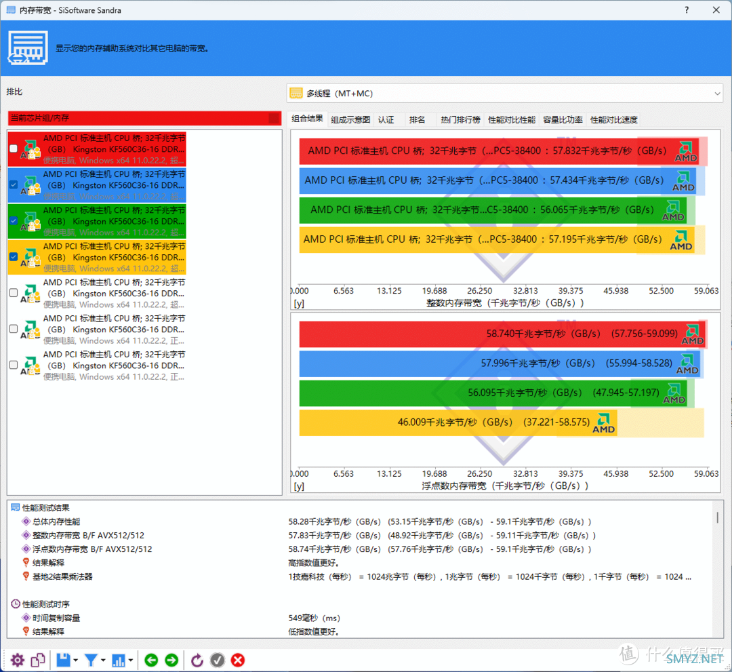Switch to the 组成示意图 tab
The height and width of the screenshot is (672, 732).
pyautogui.click(x=350, y=119)
